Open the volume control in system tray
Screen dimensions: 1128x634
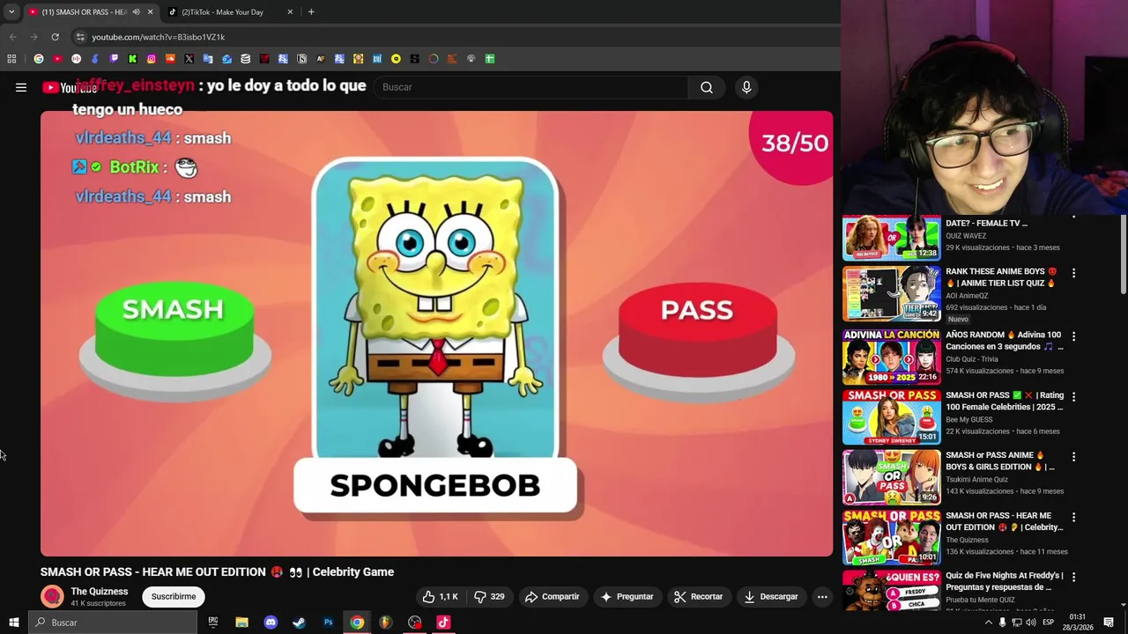click(x=1030, y=623)
